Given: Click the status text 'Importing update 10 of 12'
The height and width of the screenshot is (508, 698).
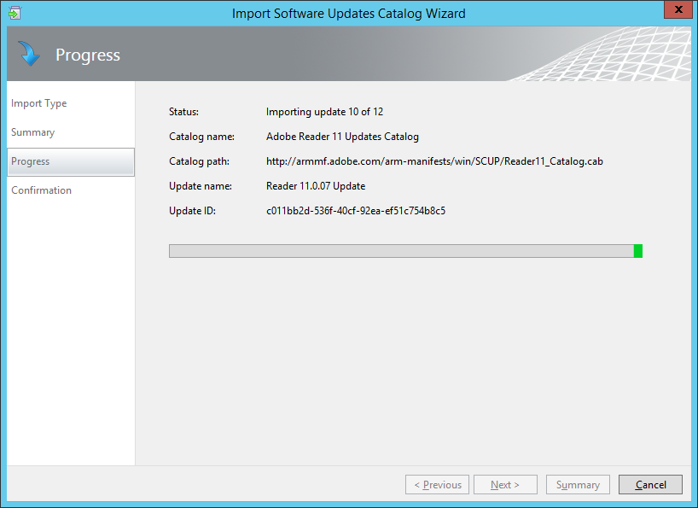Looking at the screenshot, I should coord(324,112).
